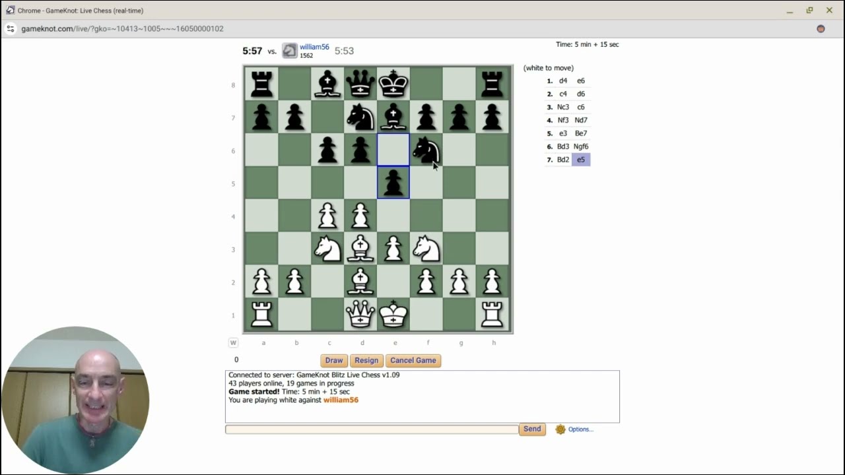Click the black rook on h8
This screenshot has height=475, width=845.
[492, 84]
